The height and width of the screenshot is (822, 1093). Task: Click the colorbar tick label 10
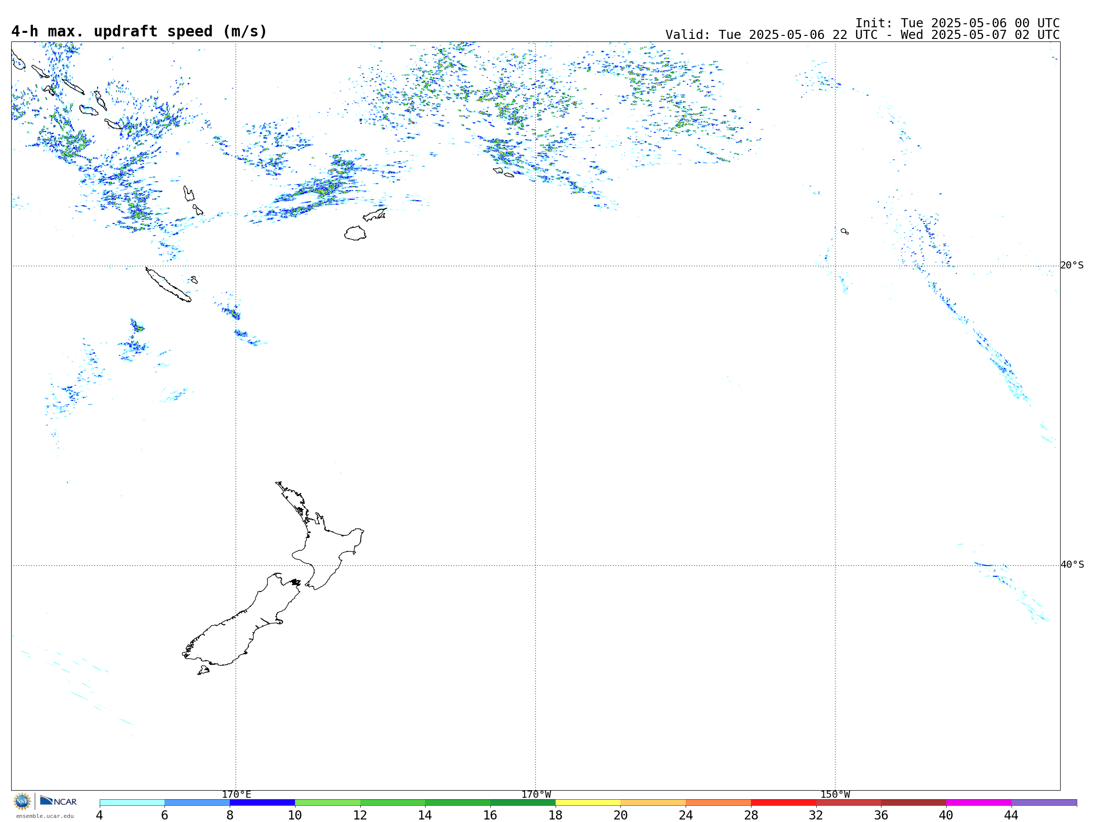pyautogui.click(x=295, y=815)
